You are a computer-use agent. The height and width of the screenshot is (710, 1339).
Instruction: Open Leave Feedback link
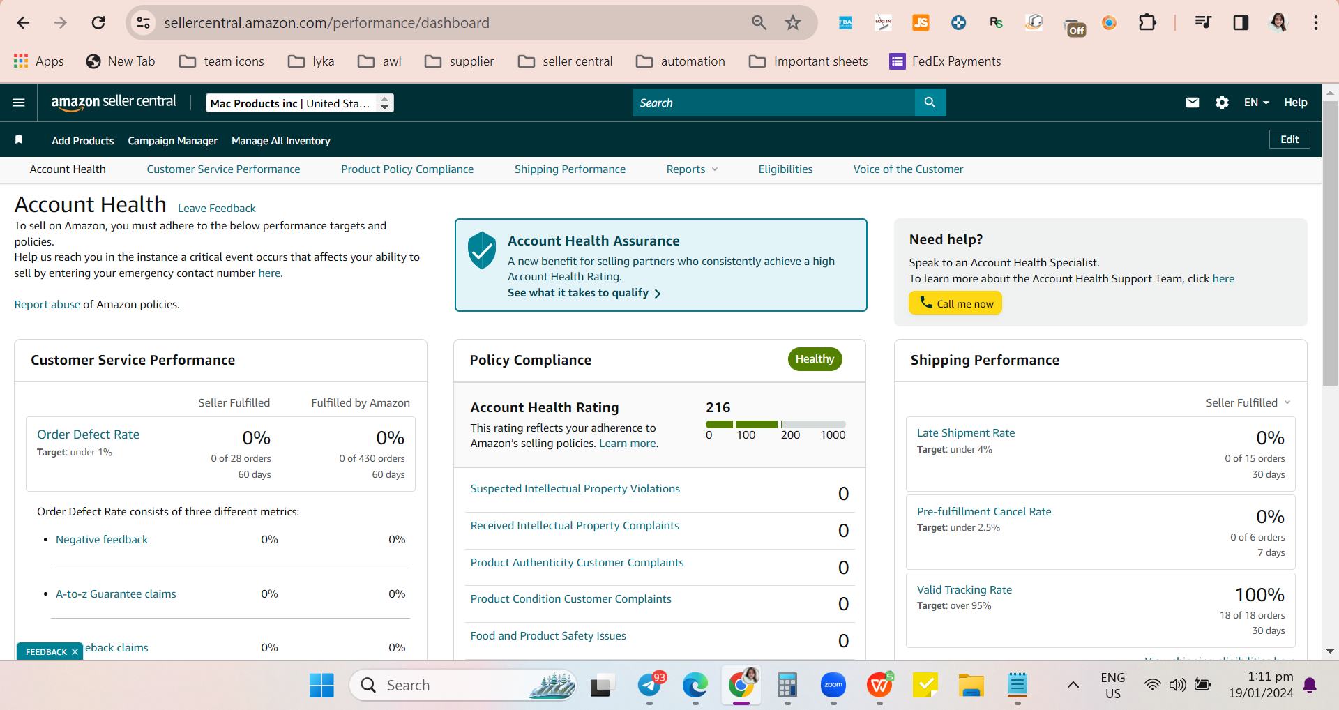[217, 208]
